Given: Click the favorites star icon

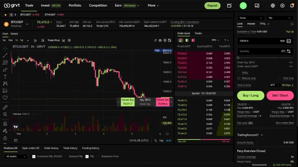Looking at the screenshot, I should click(5, 15).
